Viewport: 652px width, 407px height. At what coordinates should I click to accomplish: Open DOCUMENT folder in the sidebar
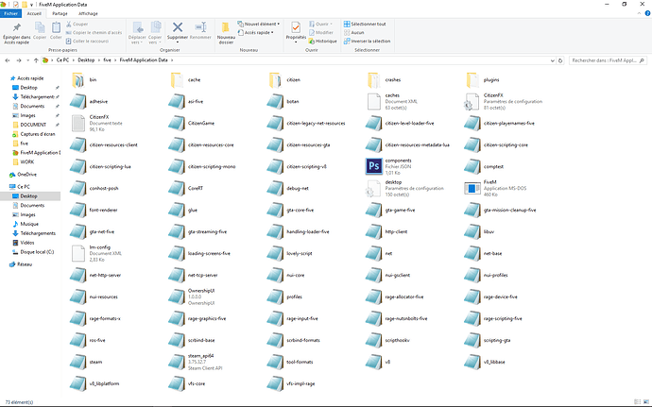coord(33,125)
